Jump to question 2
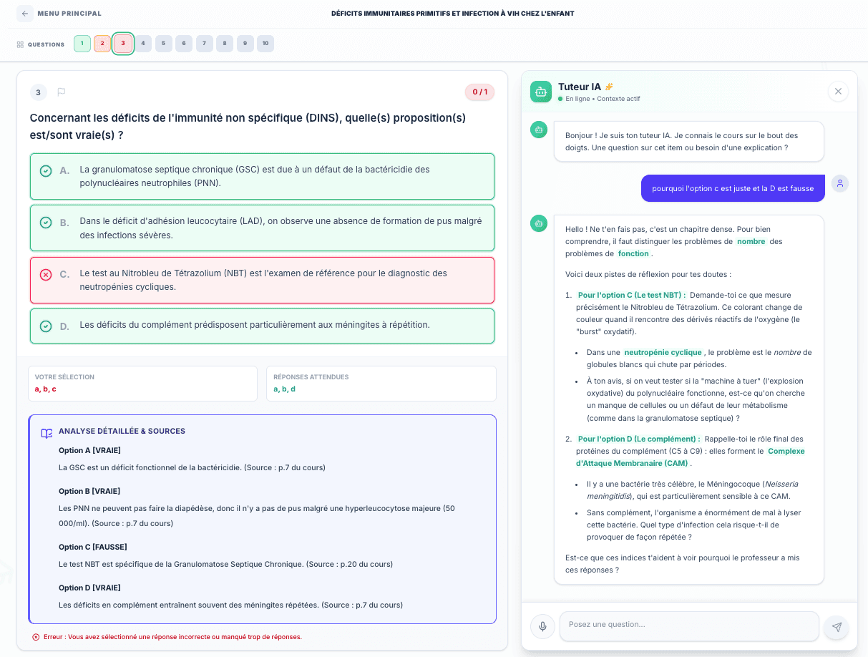The height and width of the screenshot is (657, 868). point(102,44)
